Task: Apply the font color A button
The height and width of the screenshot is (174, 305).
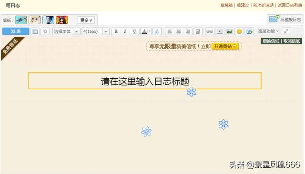Action: pyautogui.click(x=144, y=31)
